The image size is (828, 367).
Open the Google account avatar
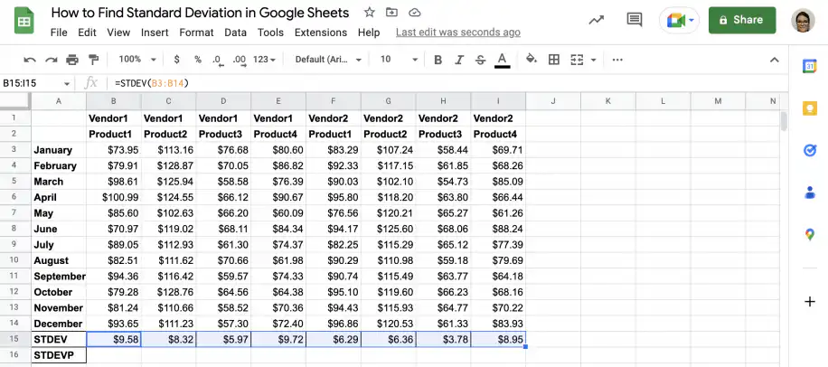[803, 21]
